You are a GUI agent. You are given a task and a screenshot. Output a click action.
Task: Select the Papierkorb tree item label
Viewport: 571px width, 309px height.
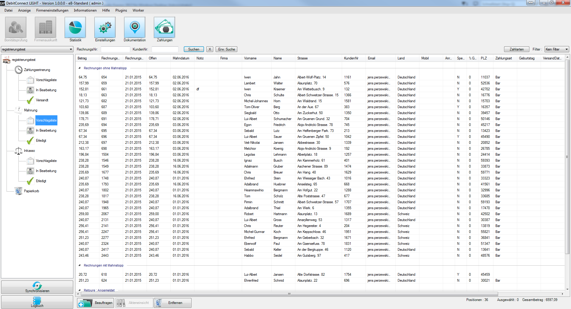tap(32, 191)
